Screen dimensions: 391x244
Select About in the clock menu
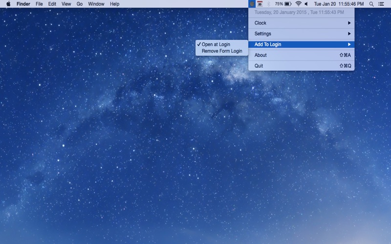pyautogui.click(x=301, y=55)
